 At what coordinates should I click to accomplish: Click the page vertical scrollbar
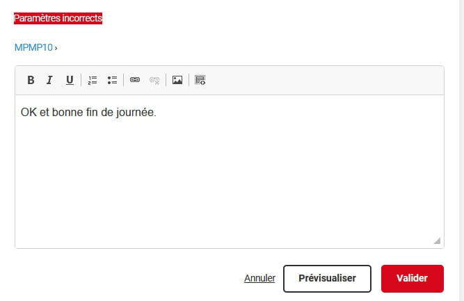(462, 150)
